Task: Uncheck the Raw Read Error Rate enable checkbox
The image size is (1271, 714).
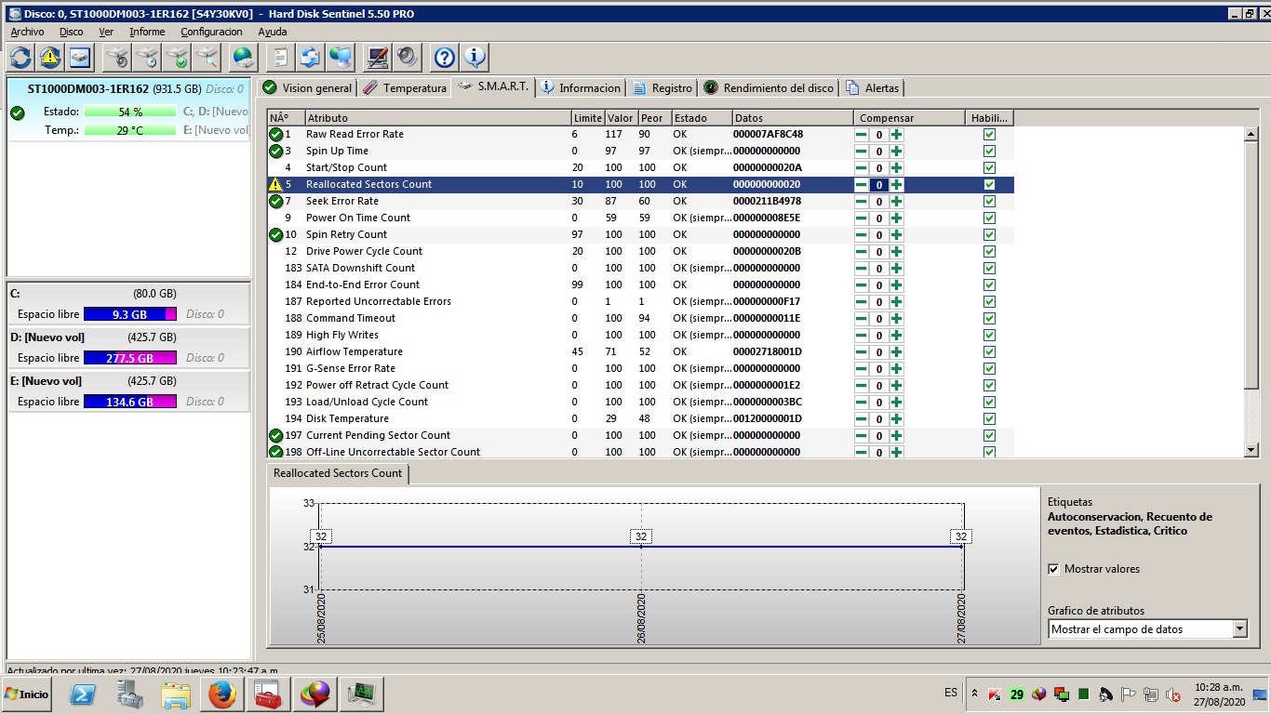Action: [x=989, y=134]
